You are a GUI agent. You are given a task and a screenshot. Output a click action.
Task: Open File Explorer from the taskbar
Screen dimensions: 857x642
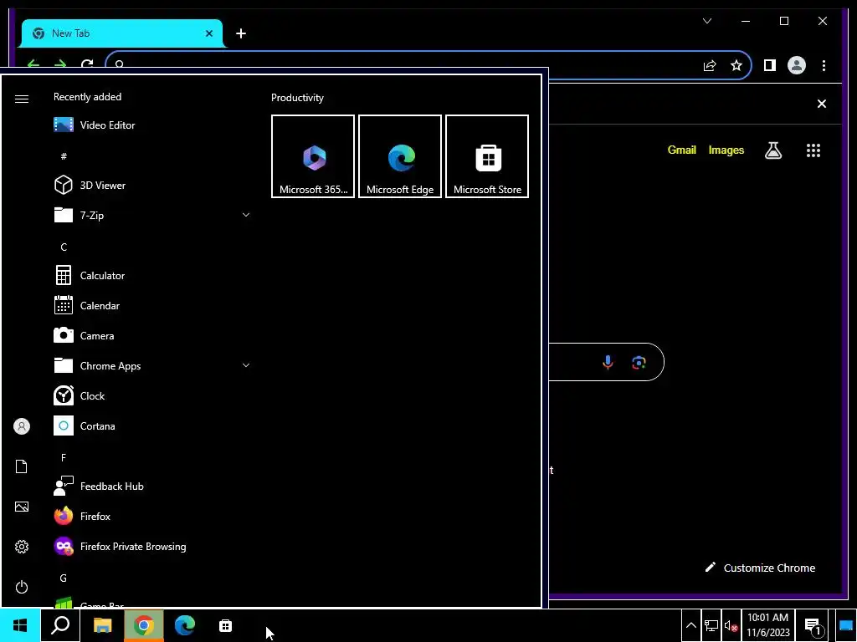click(102, 625)
